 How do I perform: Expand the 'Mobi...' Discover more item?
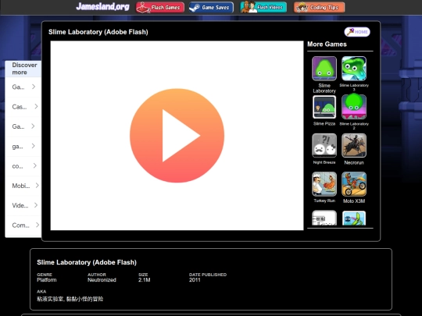tap(23, 186)
